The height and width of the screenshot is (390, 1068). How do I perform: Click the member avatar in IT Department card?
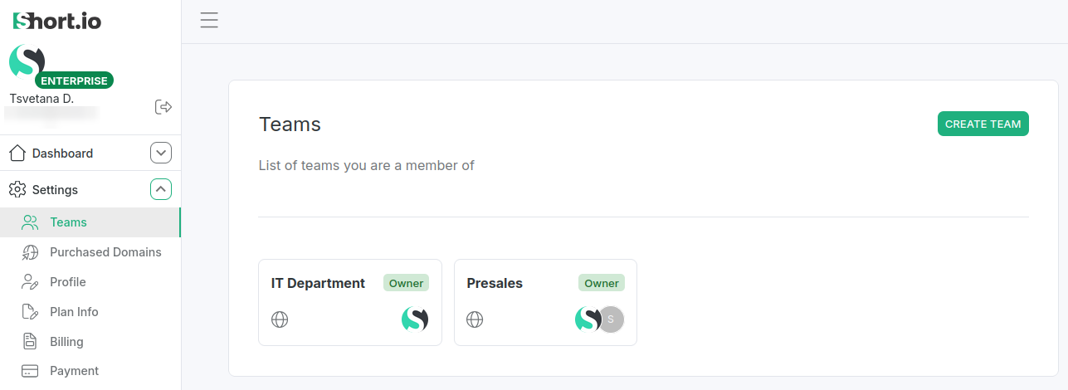coord(415,319)
